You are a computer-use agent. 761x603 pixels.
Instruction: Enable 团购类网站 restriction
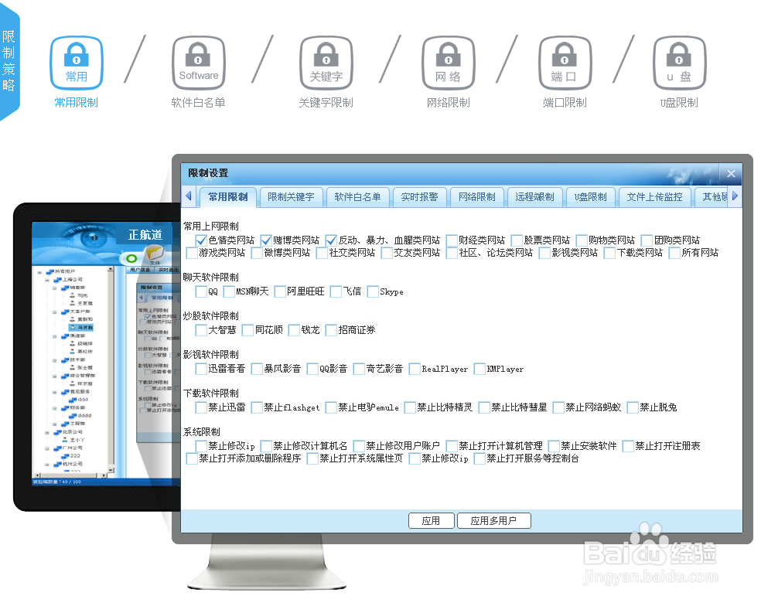(x=647, y=240)
